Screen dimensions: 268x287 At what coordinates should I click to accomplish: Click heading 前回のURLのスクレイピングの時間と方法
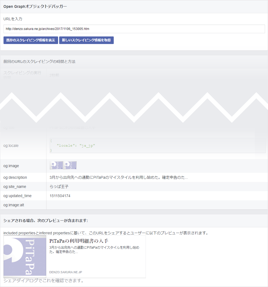[x=39, y=62]
